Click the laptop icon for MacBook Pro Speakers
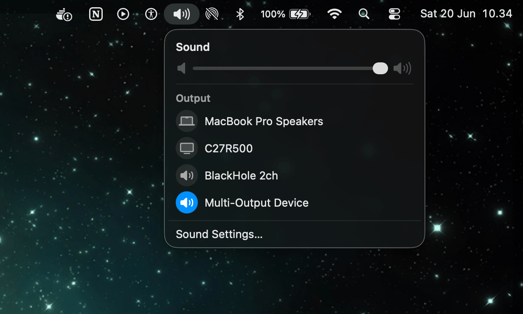This screenshot has width=523, height=314. click(187, 121)
